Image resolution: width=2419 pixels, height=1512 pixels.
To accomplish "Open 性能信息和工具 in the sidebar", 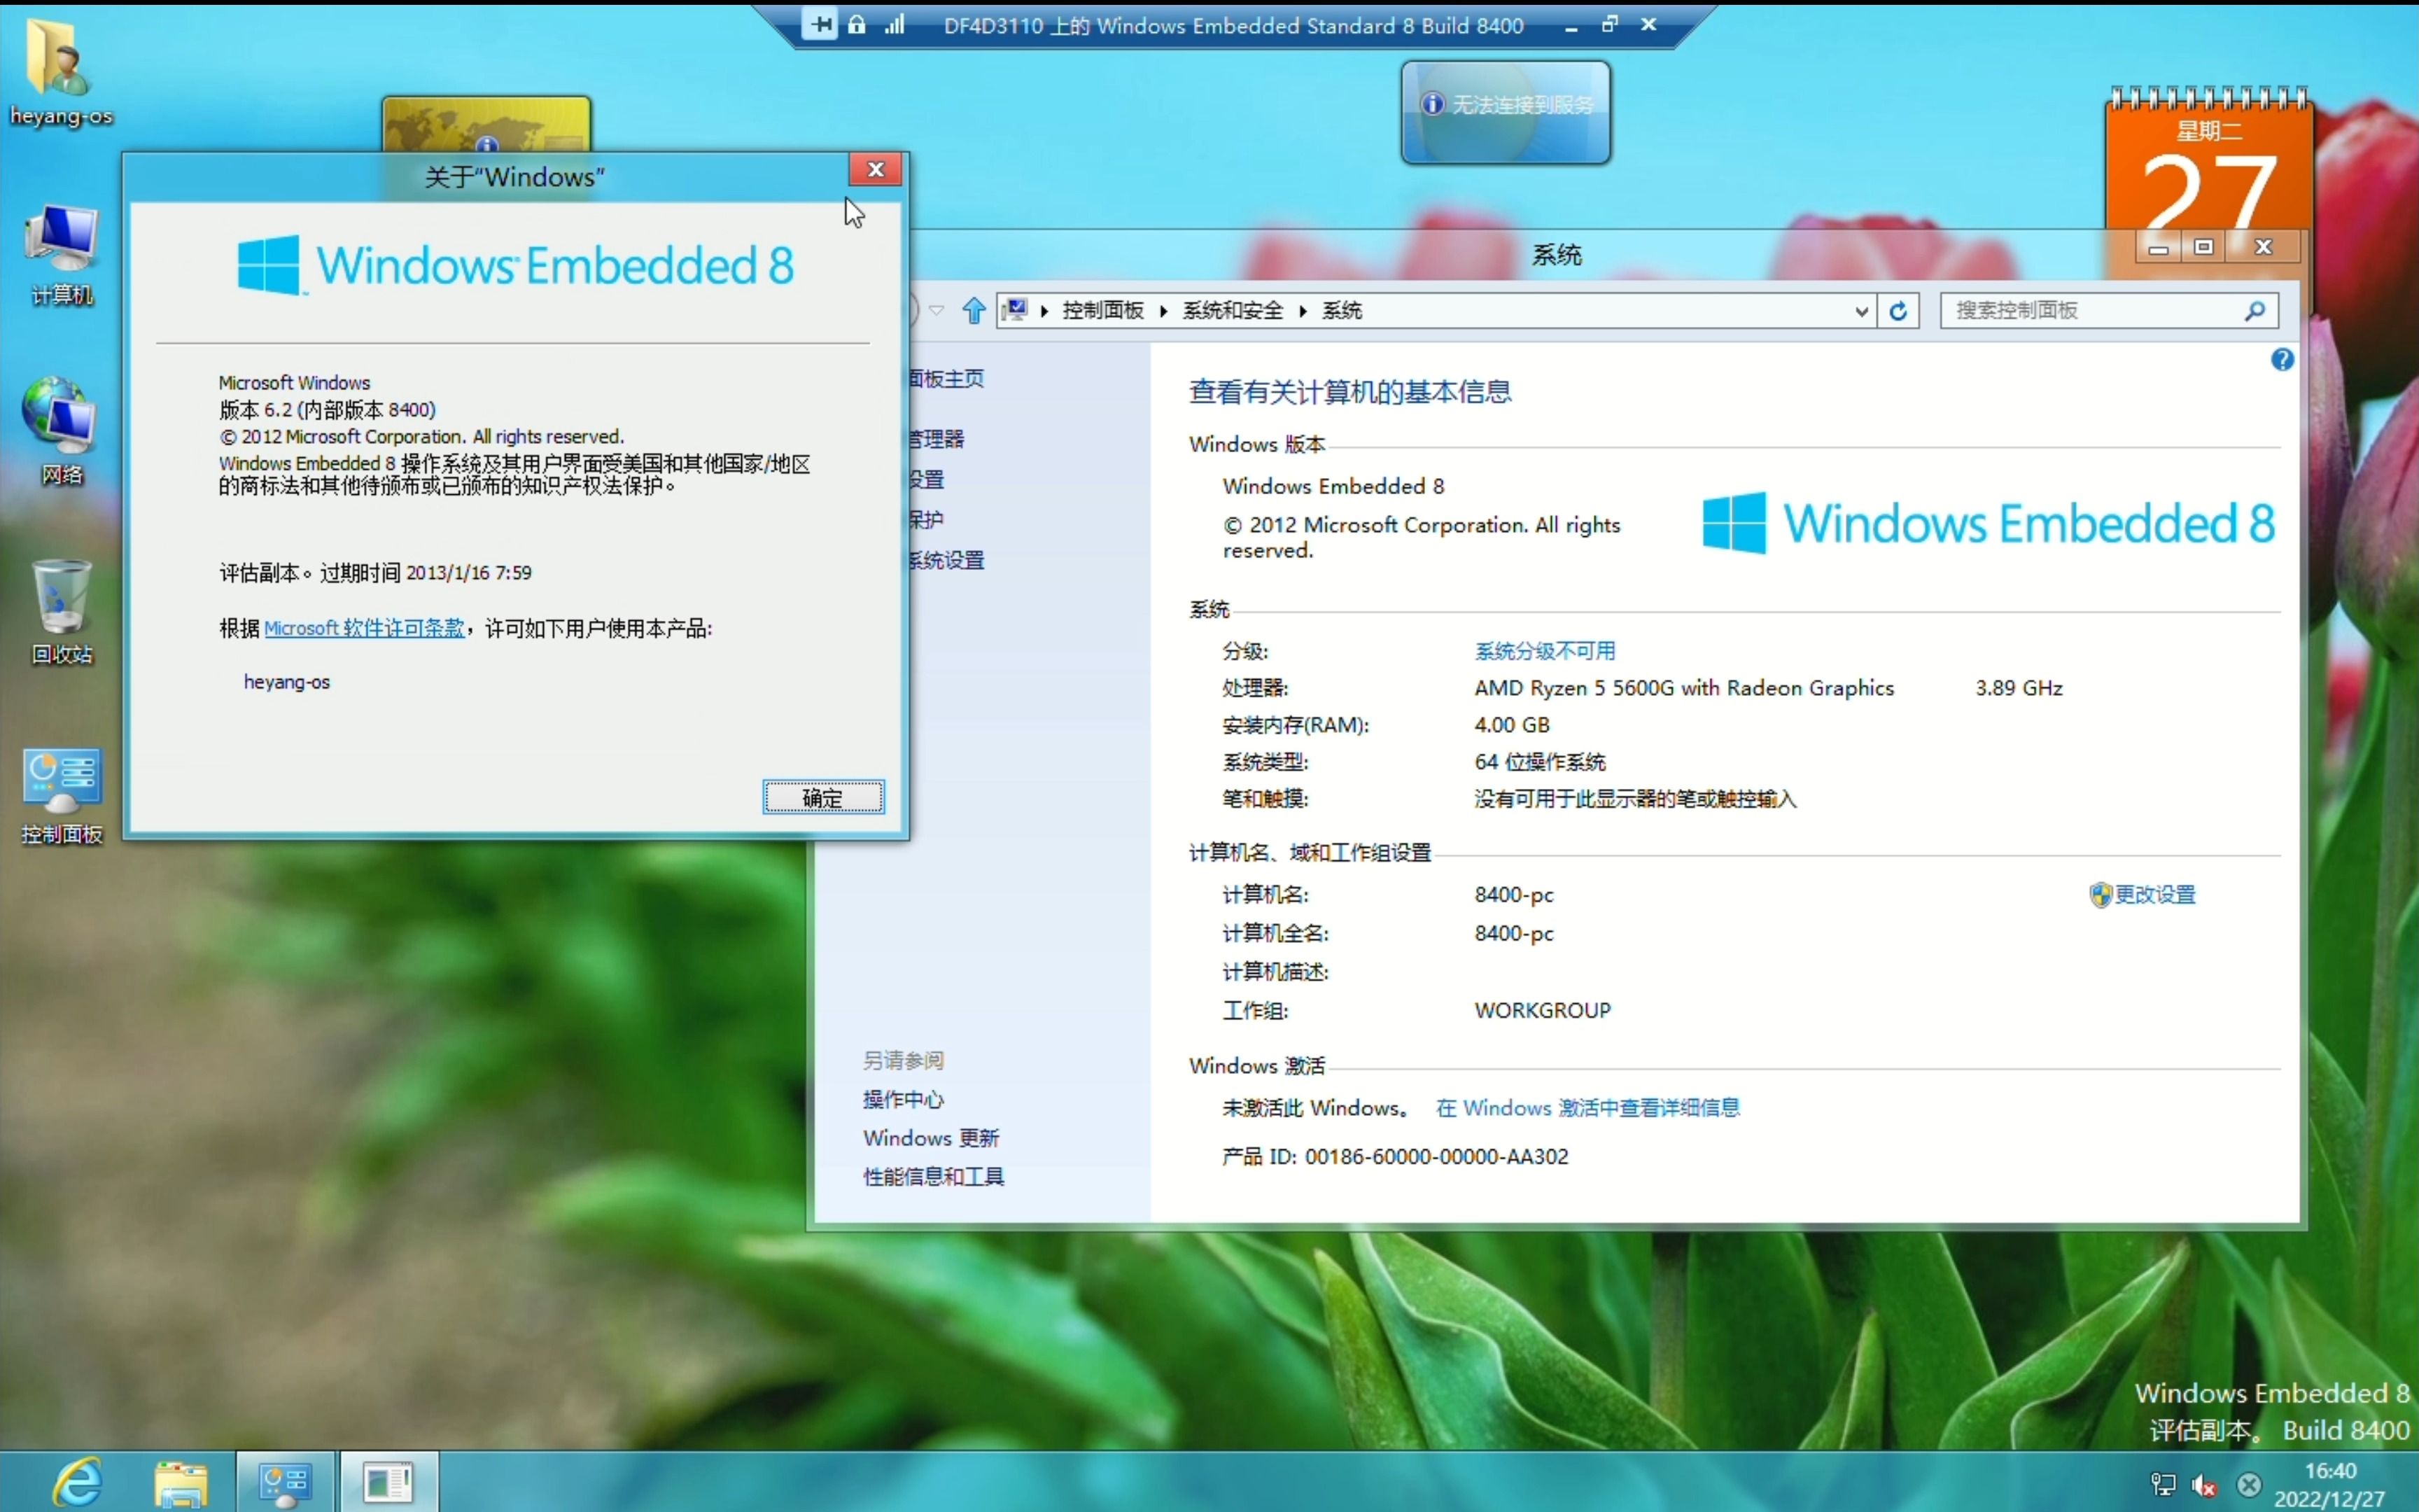I will tap(934, 1177).
